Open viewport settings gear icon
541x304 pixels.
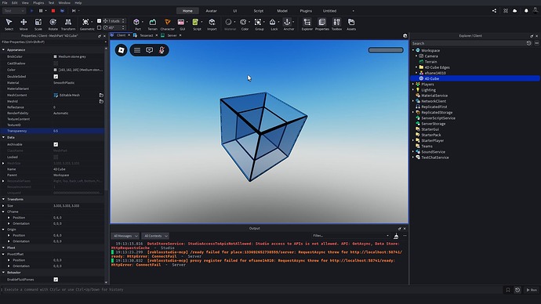pyautogui.click(x=405, y=35)
